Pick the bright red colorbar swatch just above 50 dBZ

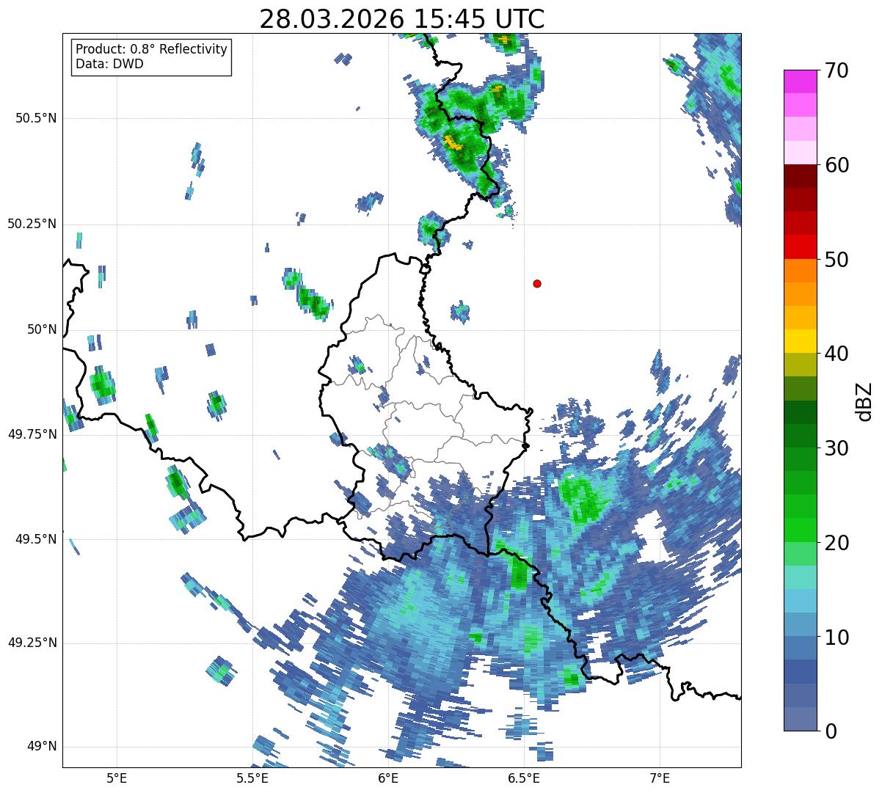799,247
